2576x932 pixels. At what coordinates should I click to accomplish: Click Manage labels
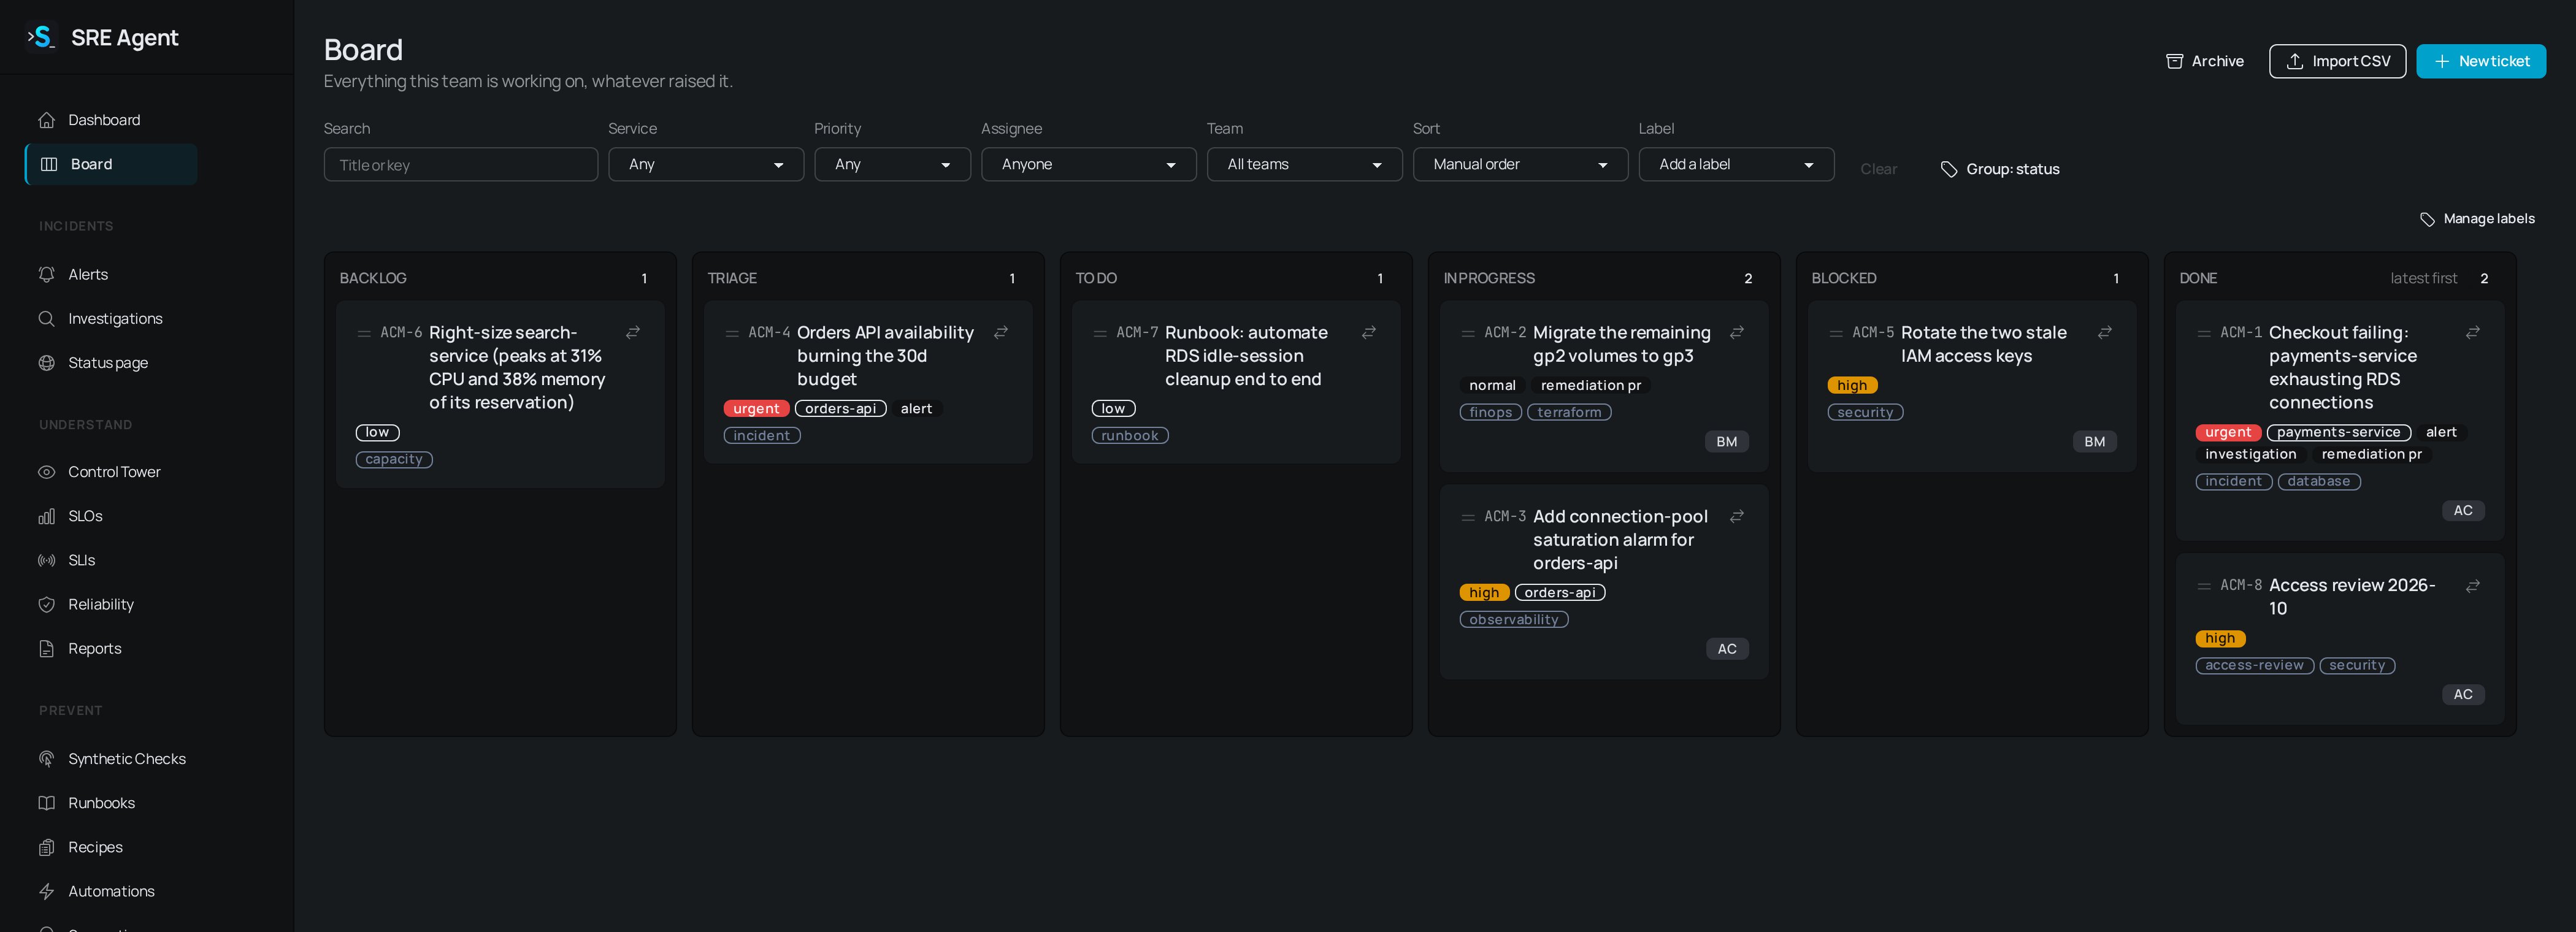point(2477,219)
